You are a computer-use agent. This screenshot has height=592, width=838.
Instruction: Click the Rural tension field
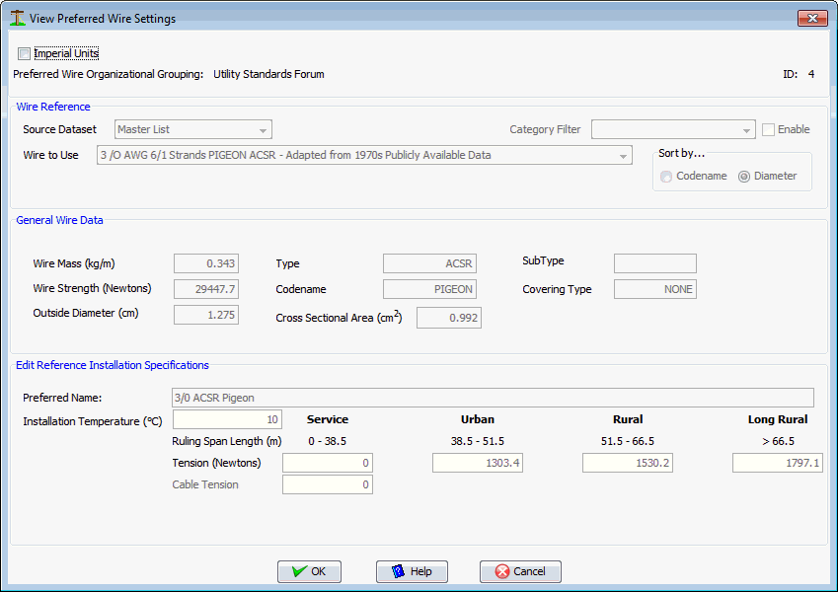pos(628,463)
